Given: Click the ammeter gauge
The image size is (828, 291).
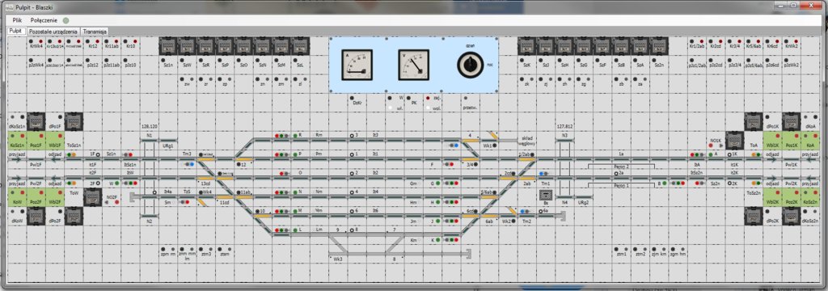Looking at the screenshot, I should coord(357,65).
